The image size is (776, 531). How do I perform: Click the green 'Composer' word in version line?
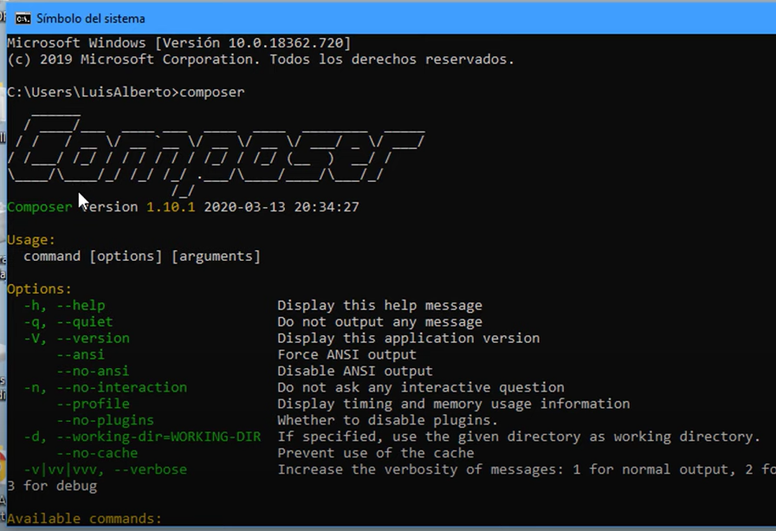[x=40, y=207]
